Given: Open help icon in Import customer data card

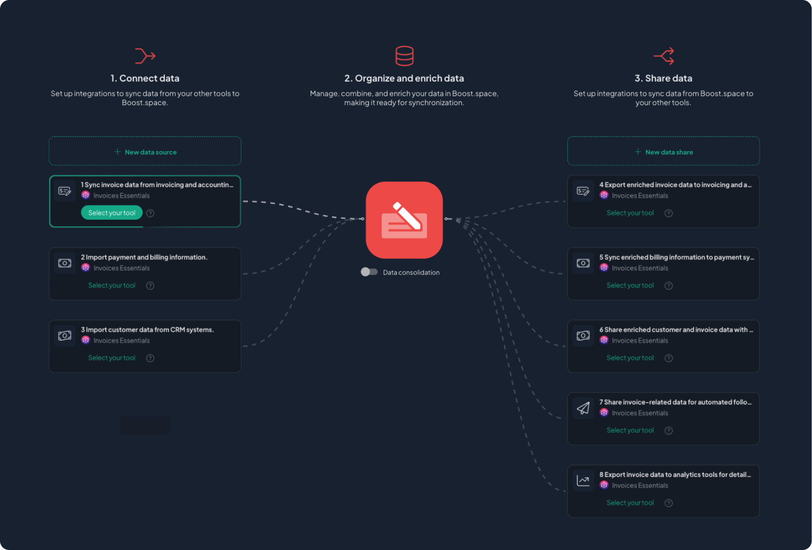Looking at the screenshot, I should click(150, 358).
